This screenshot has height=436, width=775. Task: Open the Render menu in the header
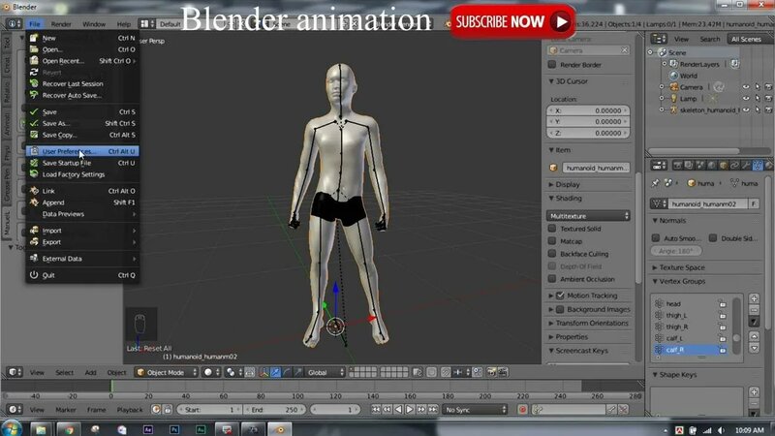pyautogui.click(x=61, y=23)
